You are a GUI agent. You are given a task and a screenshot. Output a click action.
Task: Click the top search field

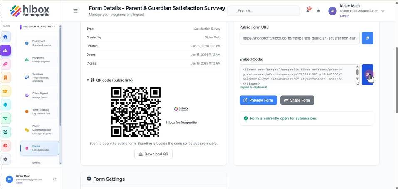click(x=264, y=11)
